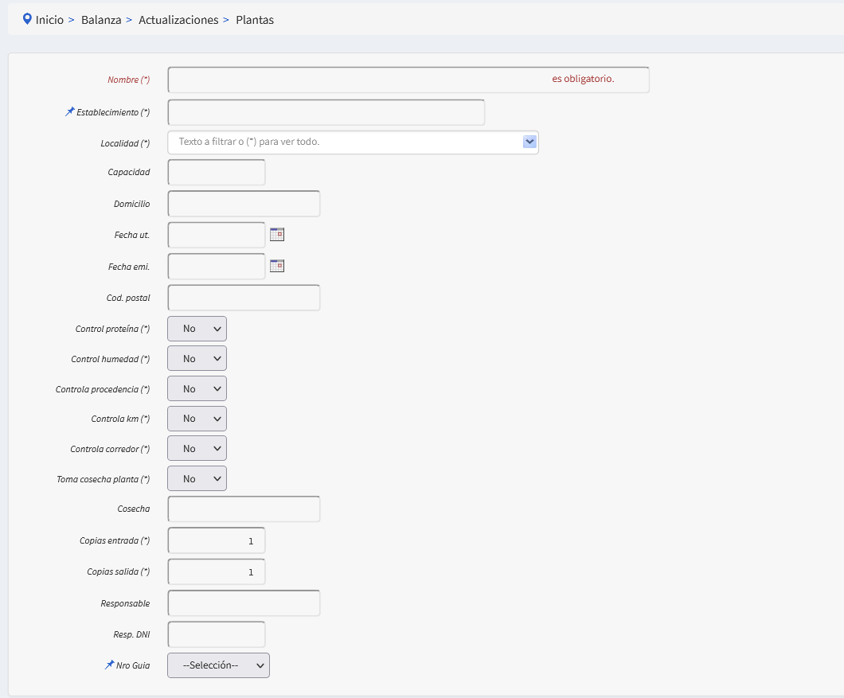The height and width of the screenshot is (698, 844).
Task: Open the Control proteína dropdown
Action: click(197, 329)
